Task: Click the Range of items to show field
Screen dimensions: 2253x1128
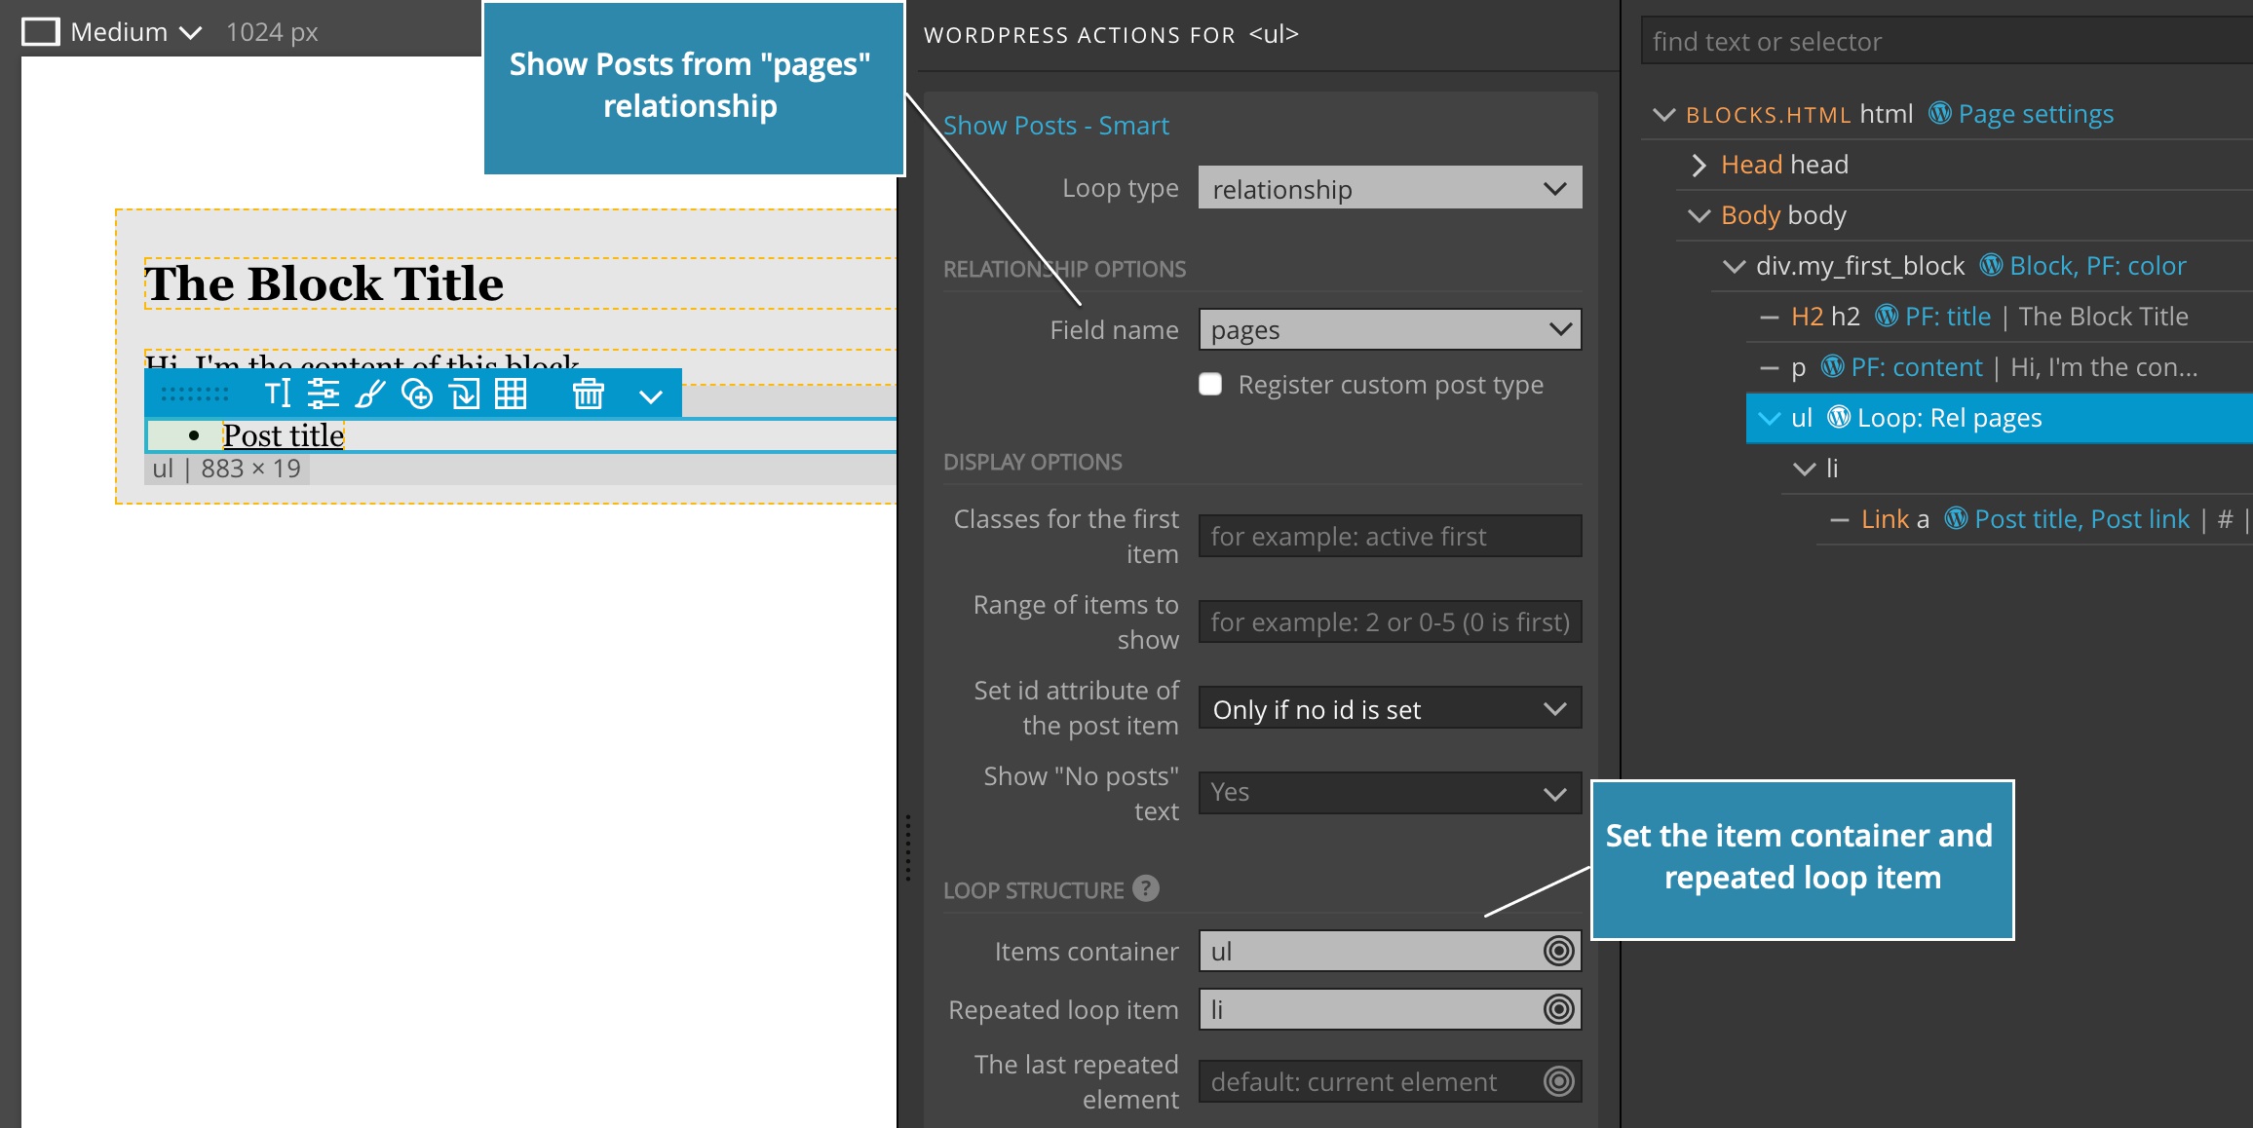Action: 1390,622
